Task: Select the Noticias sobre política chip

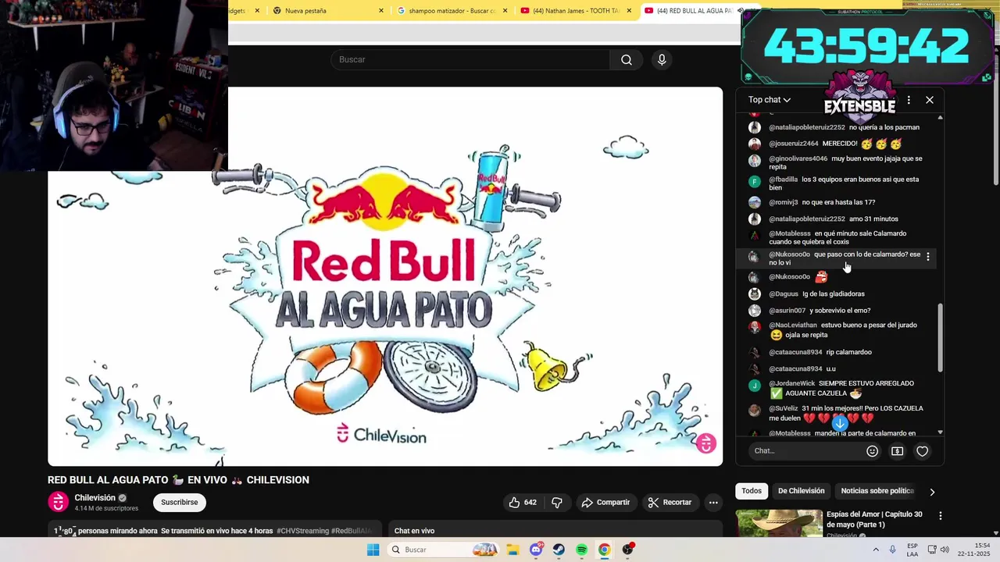Action: (877, 491)
